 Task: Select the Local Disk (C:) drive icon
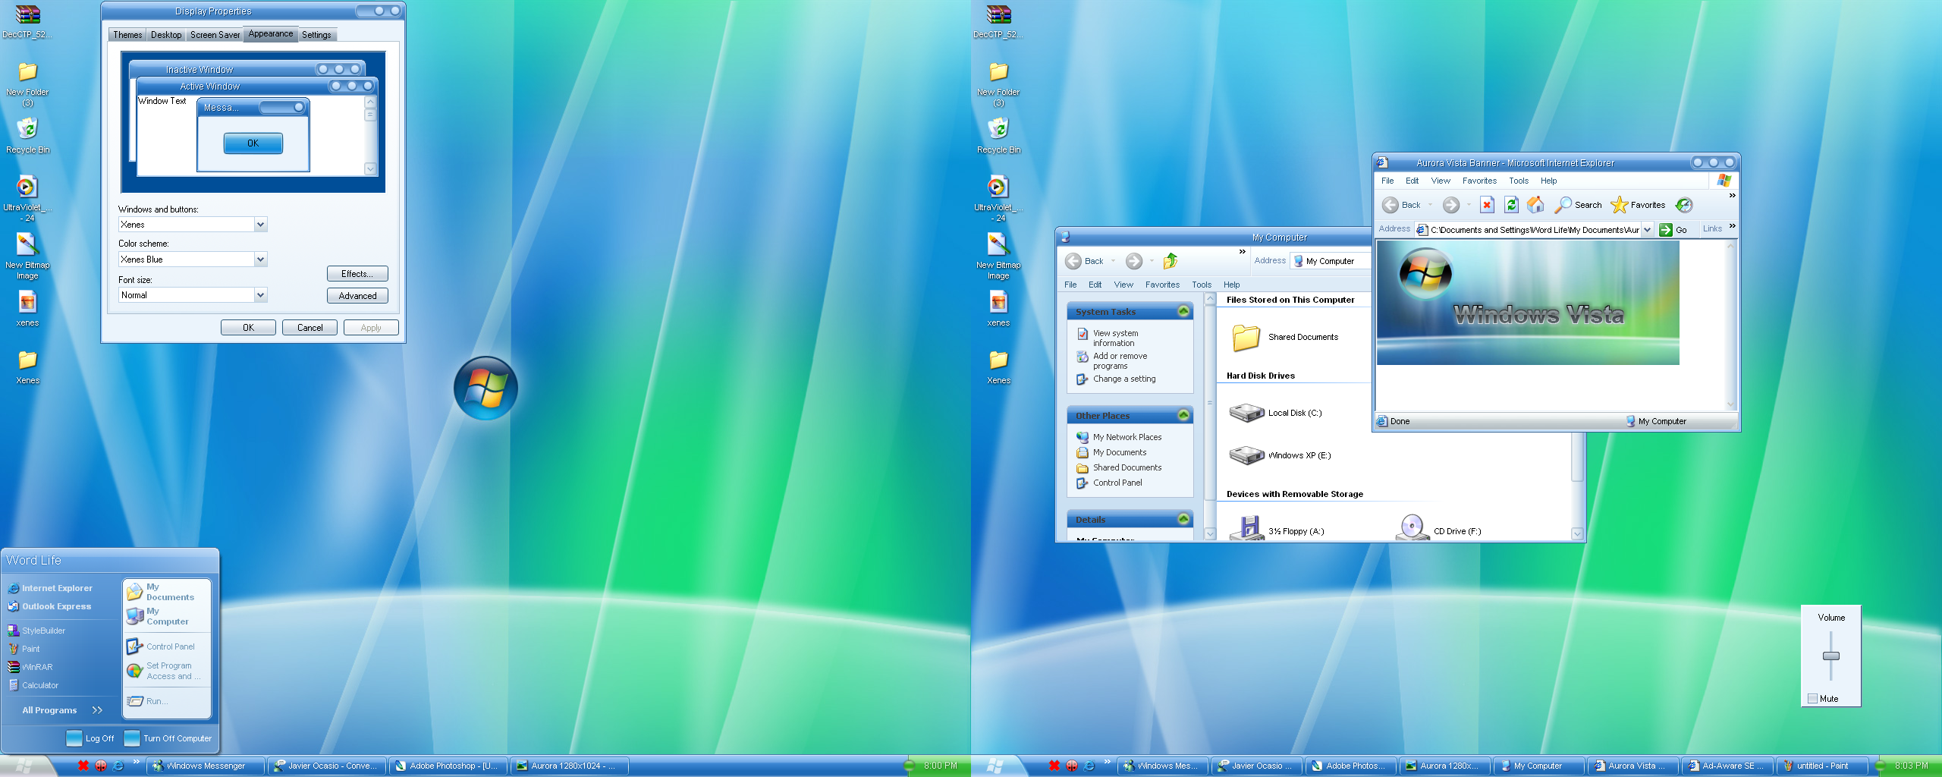1246,413
